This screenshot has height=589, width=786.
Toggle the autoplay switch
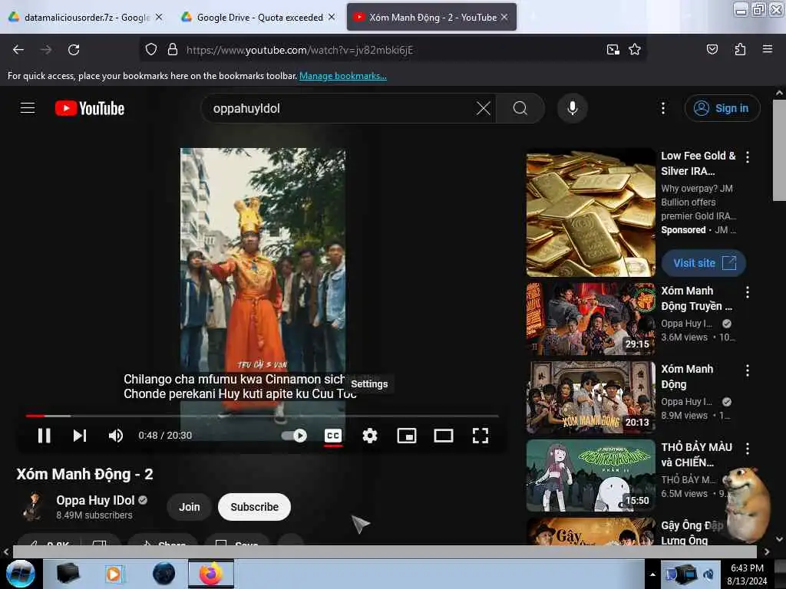click(x=294, y=436)
